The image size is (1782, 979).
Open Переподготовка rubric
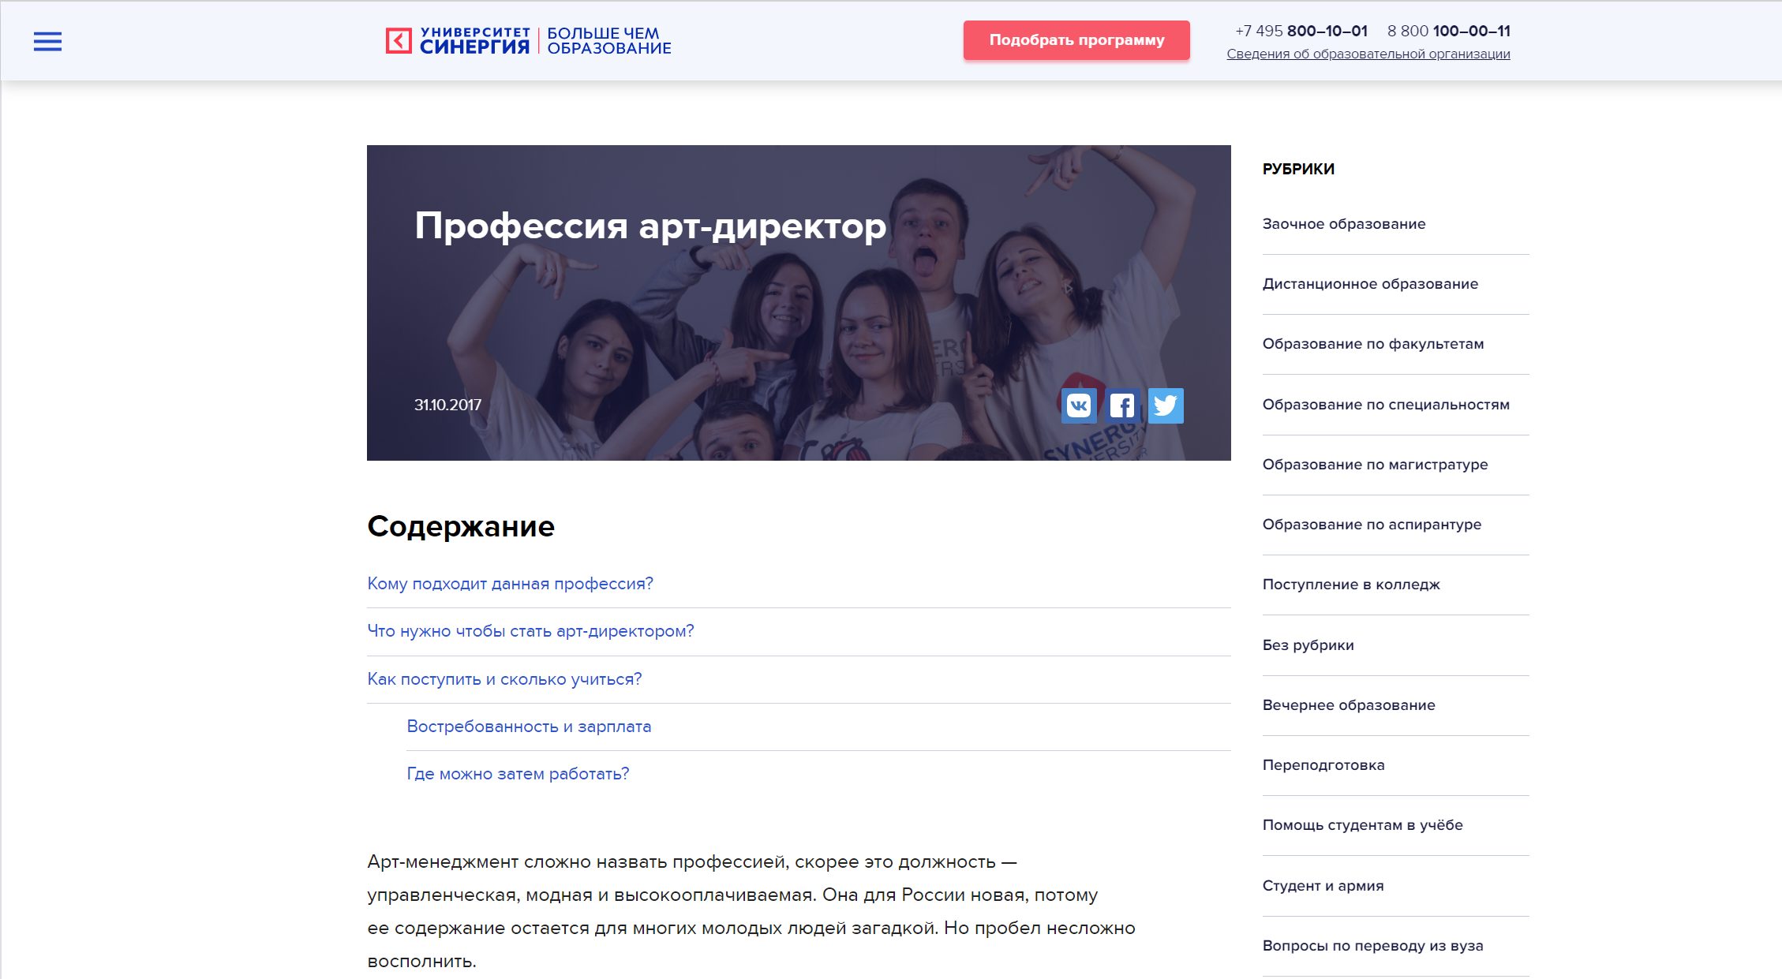(x=1323, y=765)
